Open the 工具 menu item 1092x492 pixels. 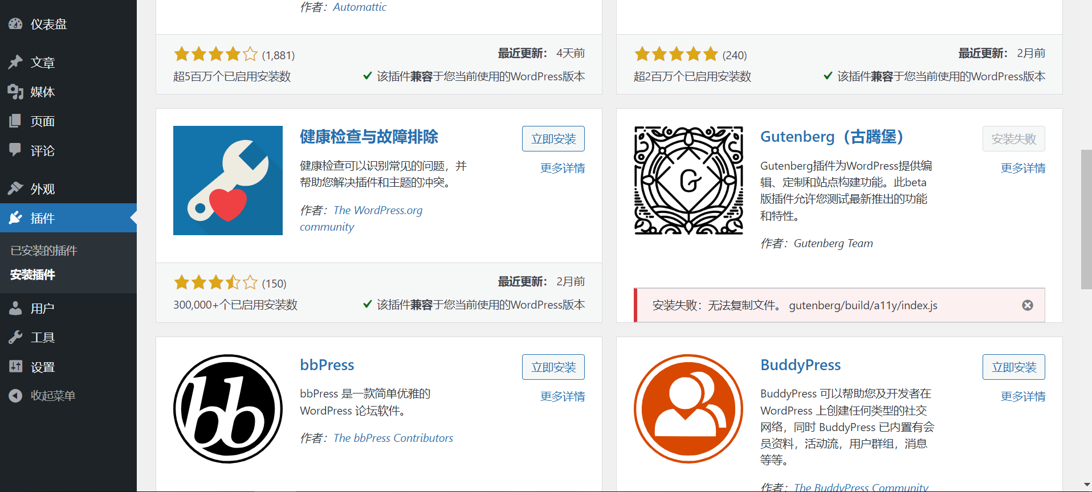68,337
